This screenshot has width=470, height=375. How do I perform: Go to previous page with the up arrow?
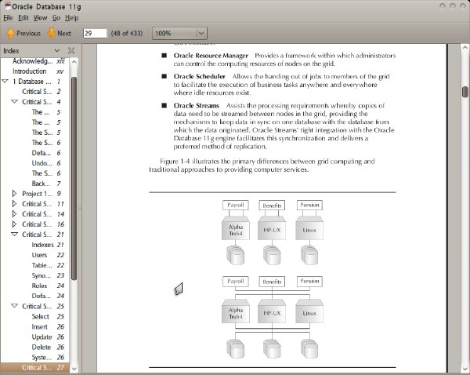[23, 33]
